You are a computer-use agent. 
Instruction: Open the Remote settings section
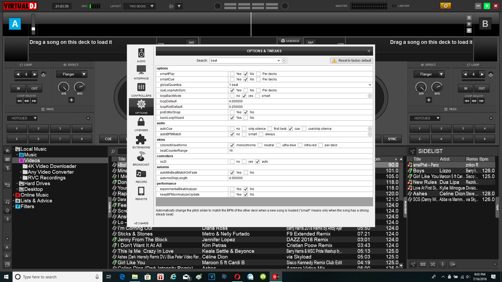(141, 193)
